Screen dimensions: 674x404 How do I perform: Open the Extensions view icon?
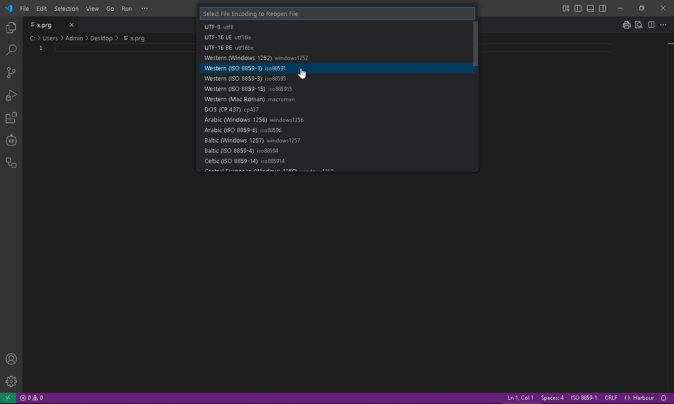point(11,118)
